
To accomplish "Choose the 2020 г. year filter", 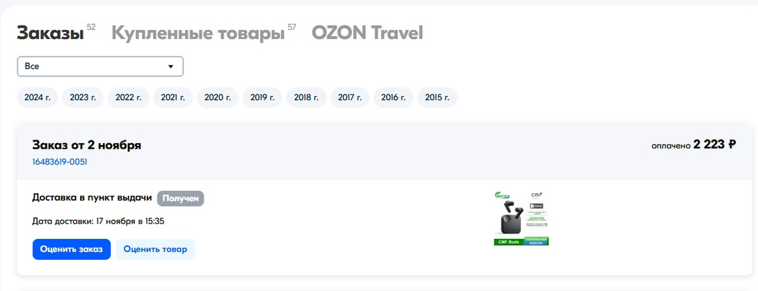I will click(x=218, y=98).
